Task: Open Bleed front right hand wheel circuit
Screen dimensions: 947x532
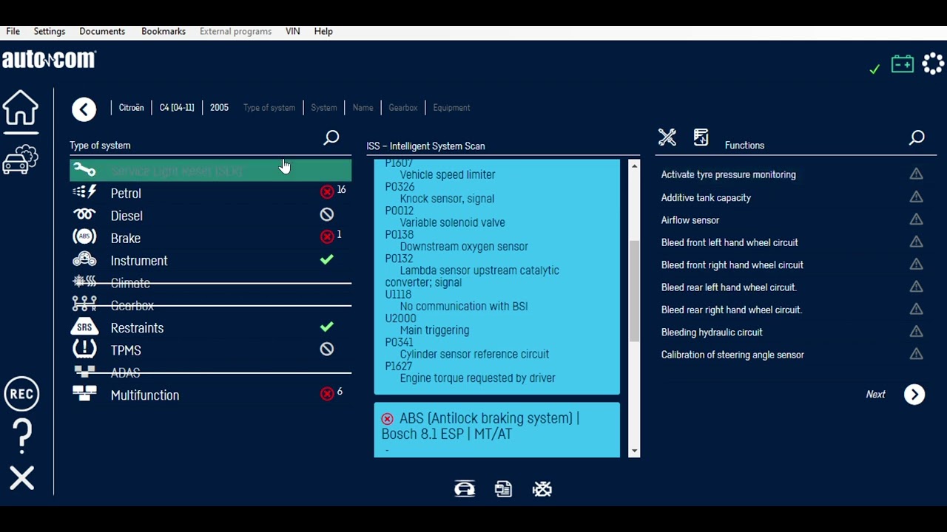Action: click(x=732, y=265)
